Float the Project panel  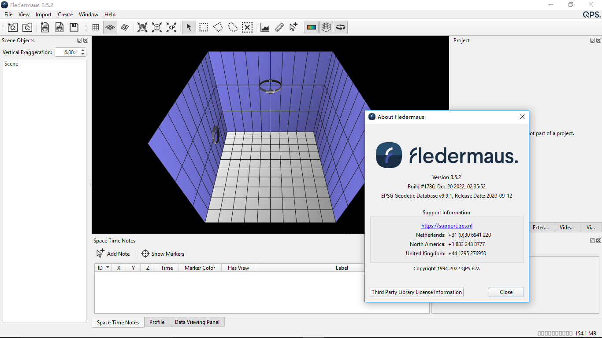pyautogui.click(x=593, y=40)
